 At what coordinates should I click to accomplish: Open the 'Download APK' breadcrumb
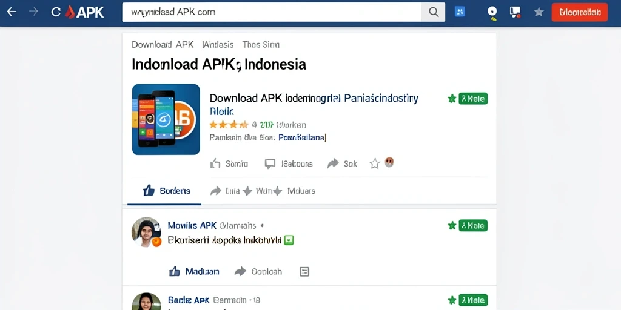coord(163,45)
